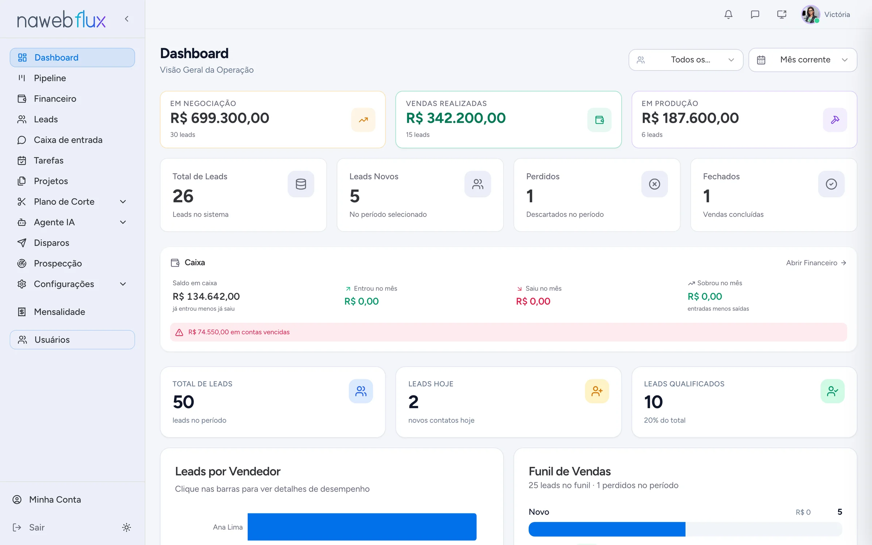Select Dashboard in the sidebar
The image size is (872, 545).
point(72,57)
